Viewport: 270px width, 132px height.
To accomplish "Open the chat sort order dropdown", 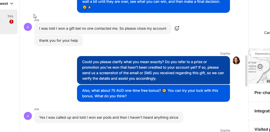I will 8,4.
